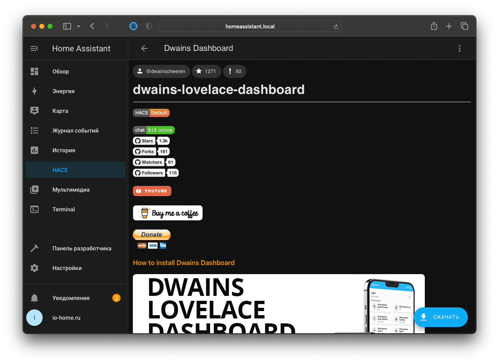
Task: Select the История chart icon
Action: pyautogui.click(x=34, y=150)
